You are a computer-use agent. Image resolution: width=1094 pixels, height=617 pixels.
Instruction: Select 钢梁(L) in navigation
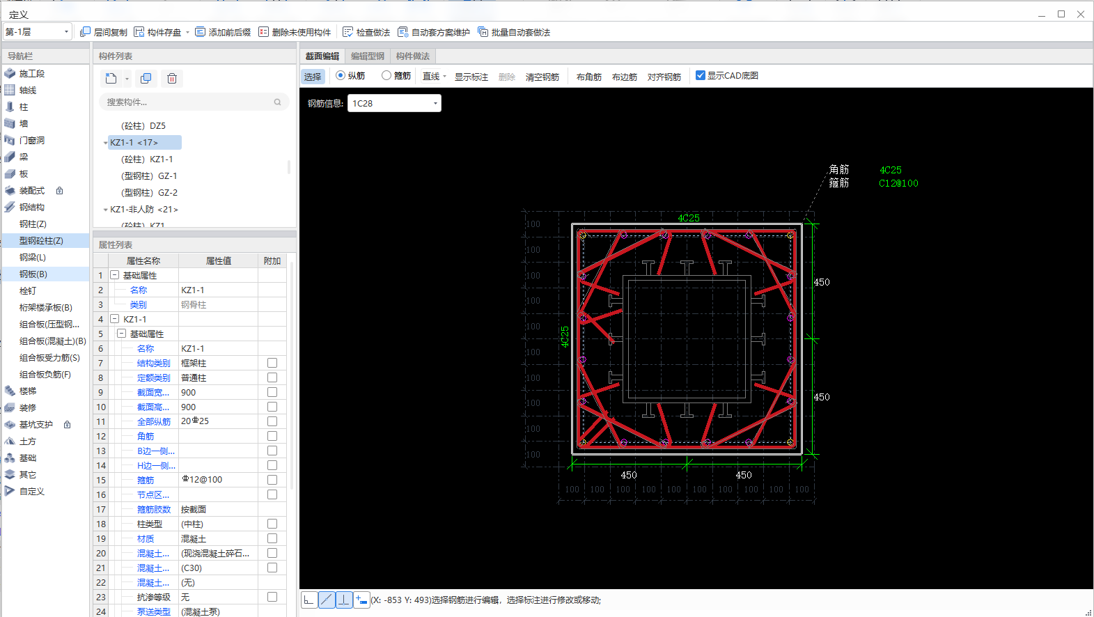[33, 257]
